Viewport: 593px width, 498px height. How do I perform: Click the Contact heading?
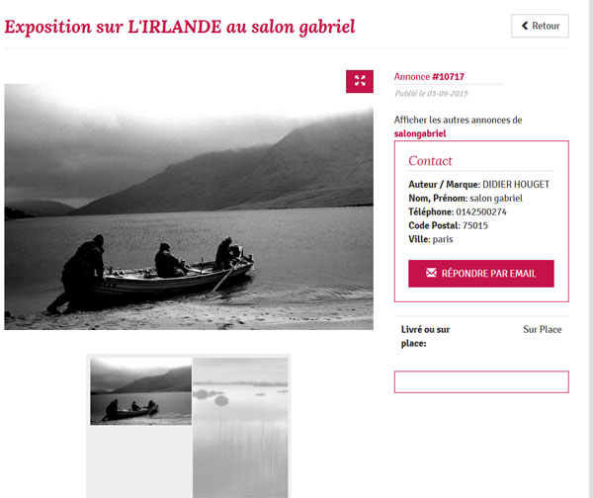click(430, 161)
